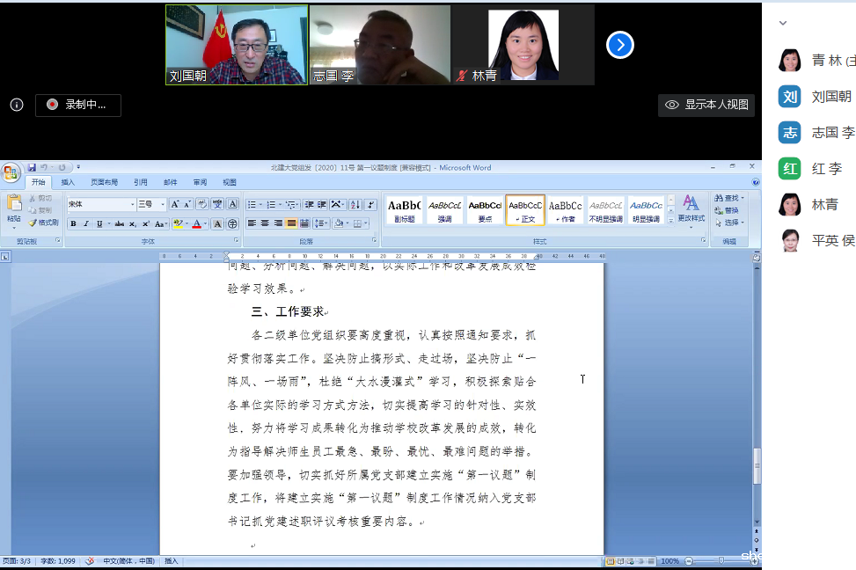Image resolution: width=856 pixels, height=570 pixels.
Task: Click the Office button in Word
Action: [x=11, y=171]
